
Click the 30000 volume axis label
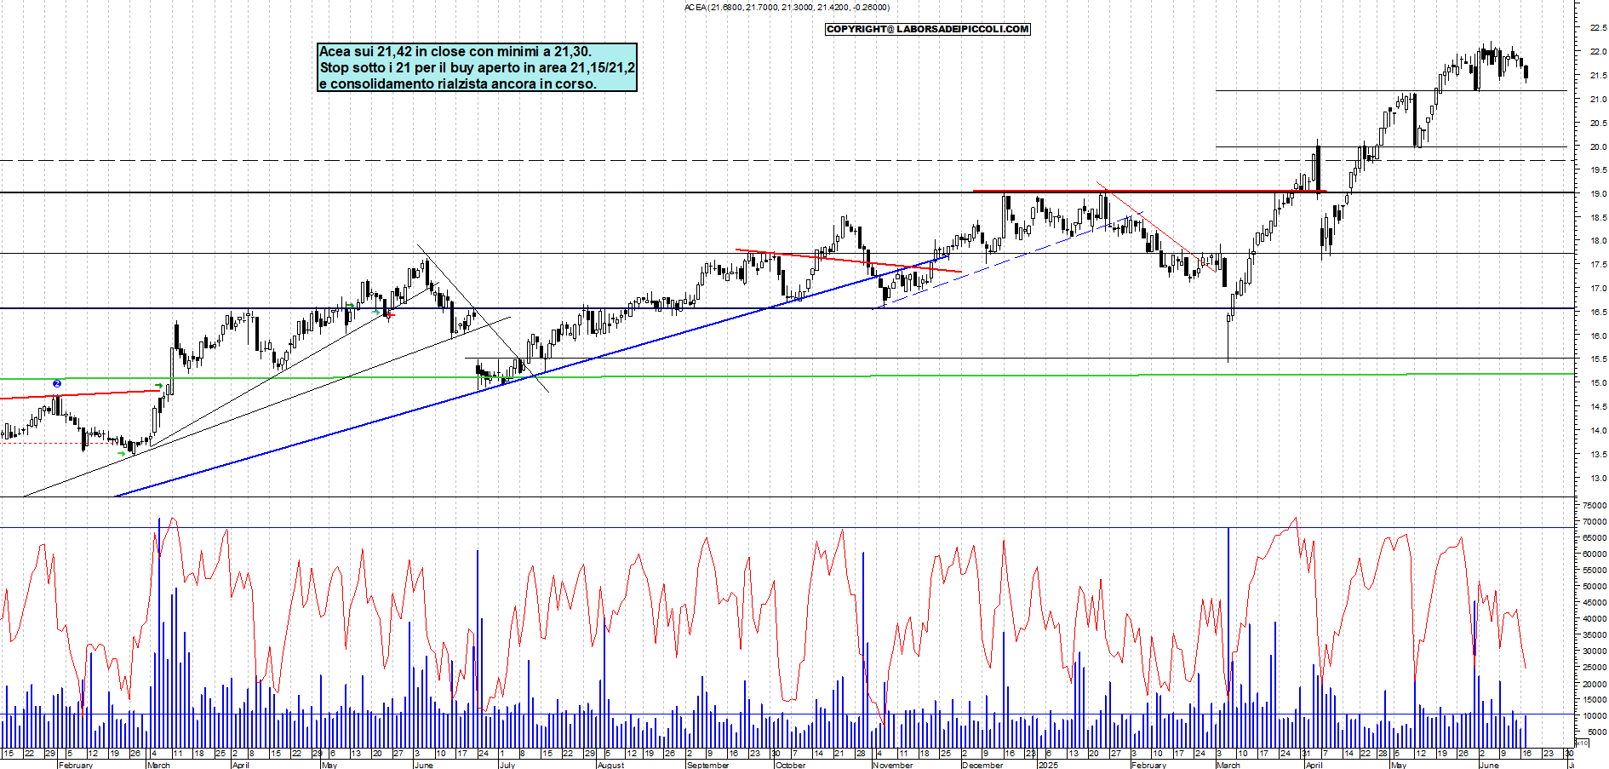coord(1595,651)
